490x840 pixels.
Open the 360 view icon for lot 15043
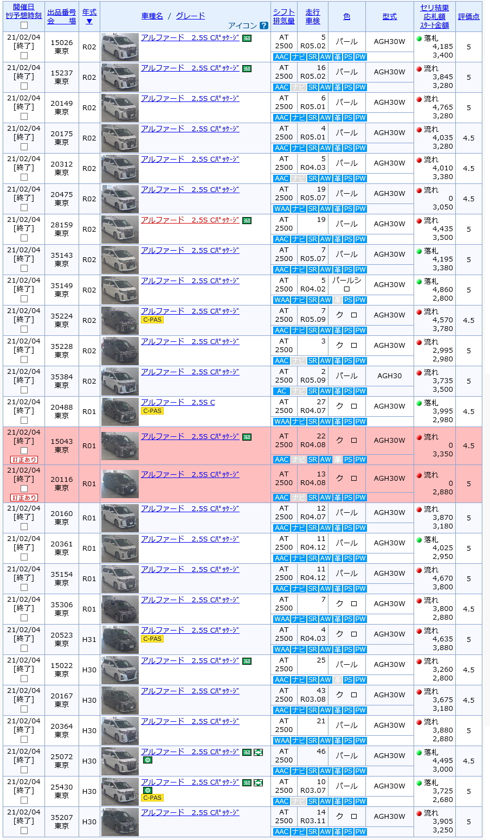247,437
